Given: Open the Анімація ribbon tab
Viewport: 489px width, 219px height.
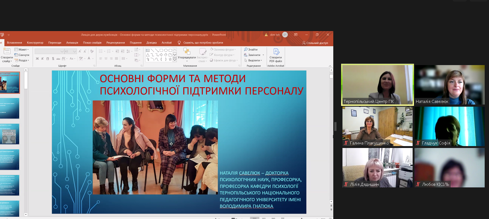Looking at the screenshot, I should pyautogui.click(x=72, y=43).
